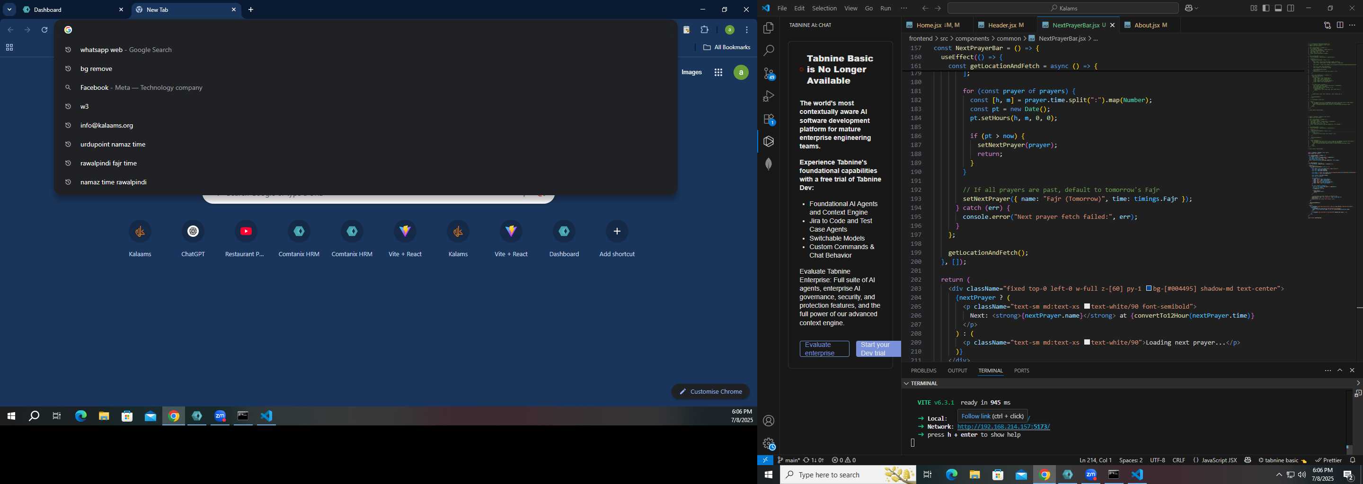Open the Chrome tab groups grid icon
Viewport: 1363px width, 484px height.
point(9,48)
